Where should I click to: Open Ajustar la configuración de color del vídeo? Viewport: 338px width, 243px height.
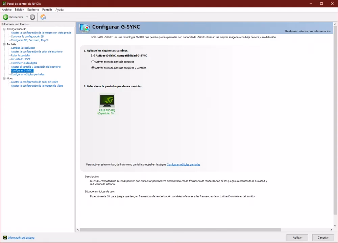34,82
